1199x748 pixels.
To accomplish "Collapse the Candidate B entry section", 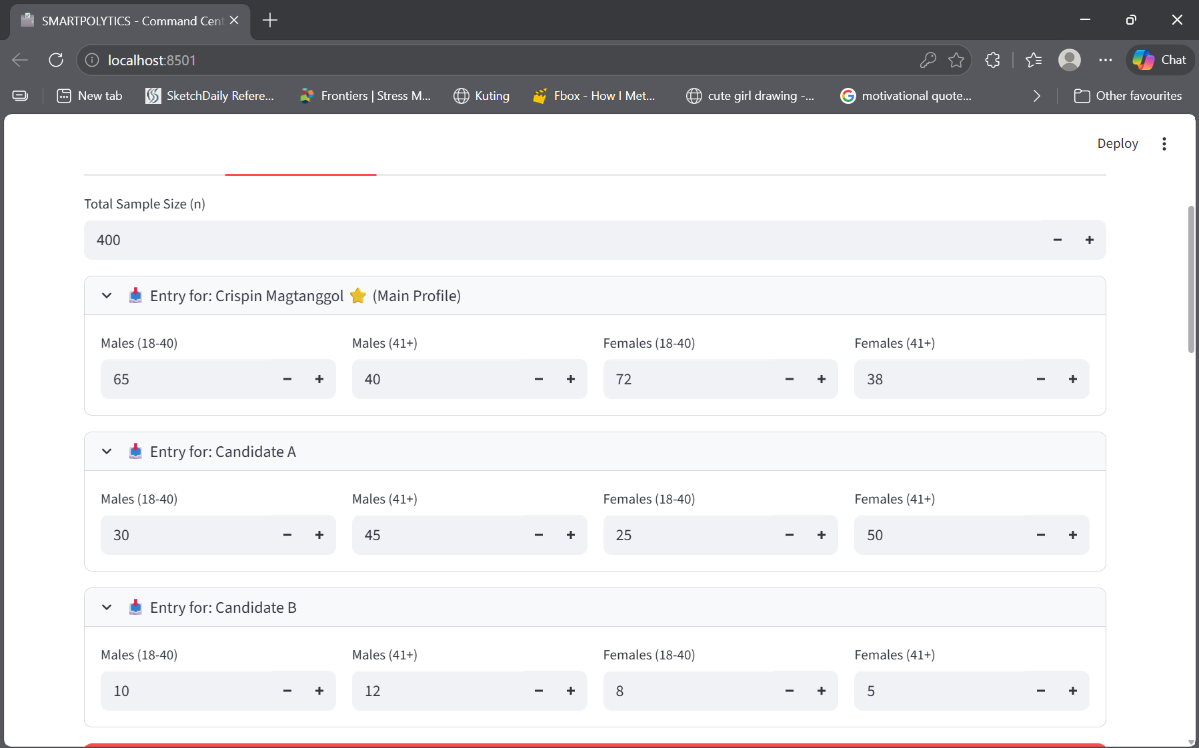I will (107, 607).
